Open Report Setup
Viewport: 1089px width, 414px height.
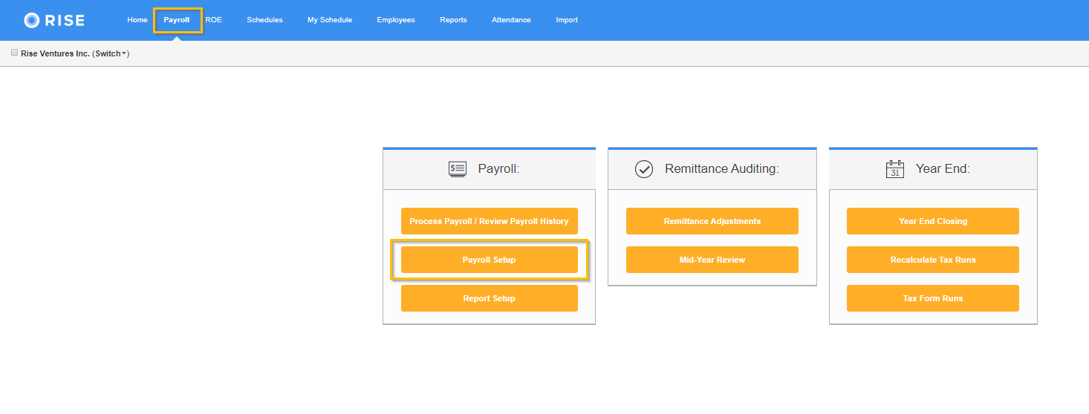coord(489,298)
